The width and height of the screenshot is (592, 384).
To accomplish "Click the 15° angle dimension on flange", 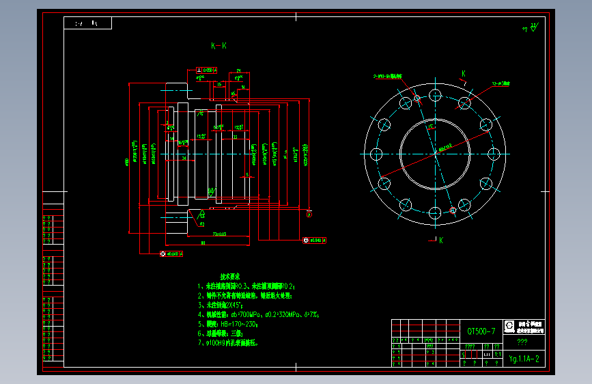I will pos(430,126).
